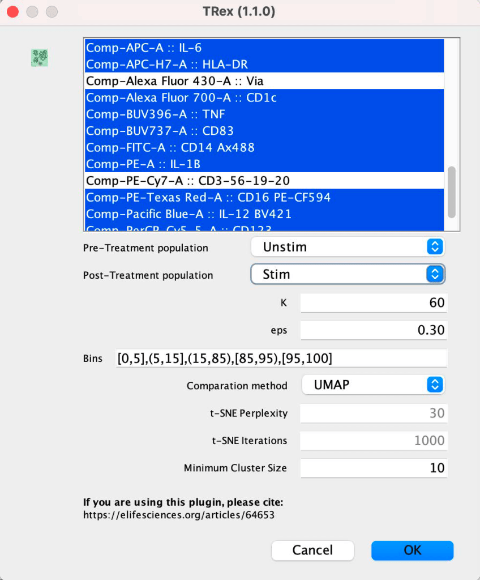480x580 pixels.
Task: Click the eLife citation URL
Action: [x=179, y=515]
